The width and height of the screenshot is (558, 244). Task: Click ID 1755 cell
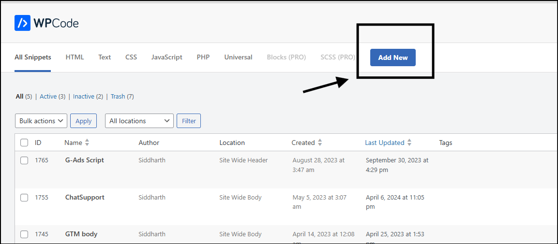click(x=42, y=197)
